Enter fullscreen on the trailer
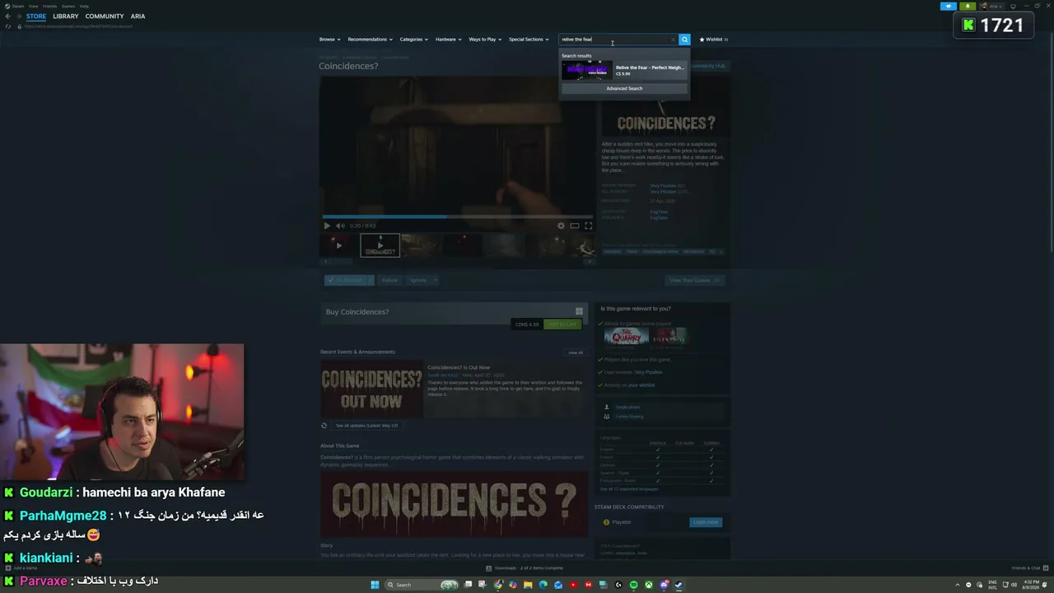Viewport: 1054px width, 593px height. pyautogui.click(x=588, y=226)
